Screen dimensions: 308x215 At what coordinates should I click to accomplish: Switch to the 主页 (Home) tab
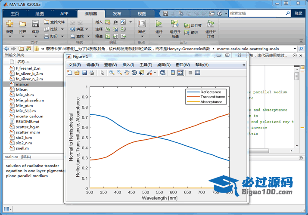(x=15, y=13)
